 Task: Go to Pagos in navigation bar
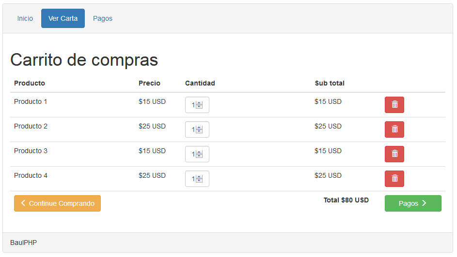tap(103, 18)
